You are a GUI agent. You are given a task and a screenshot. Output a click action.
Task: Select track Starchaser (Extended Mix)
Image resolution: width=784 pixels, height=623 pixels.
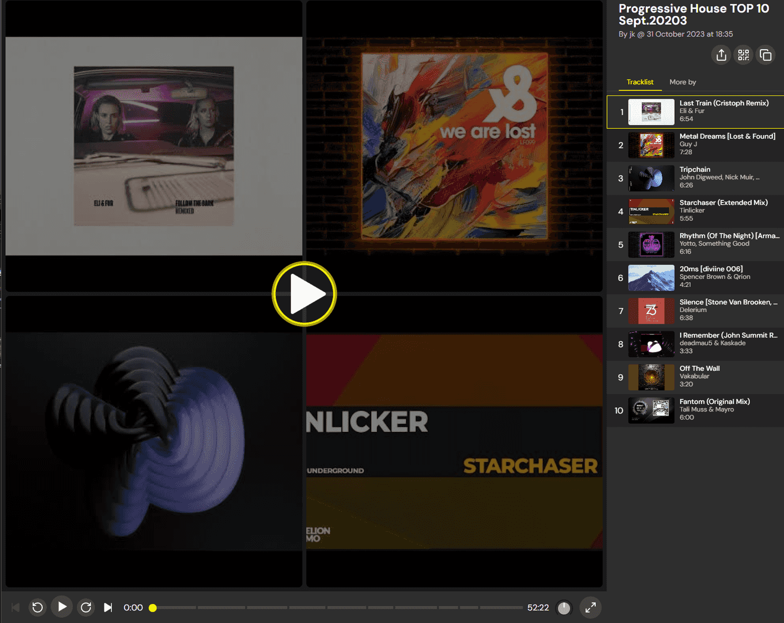[x=695, y=212]
